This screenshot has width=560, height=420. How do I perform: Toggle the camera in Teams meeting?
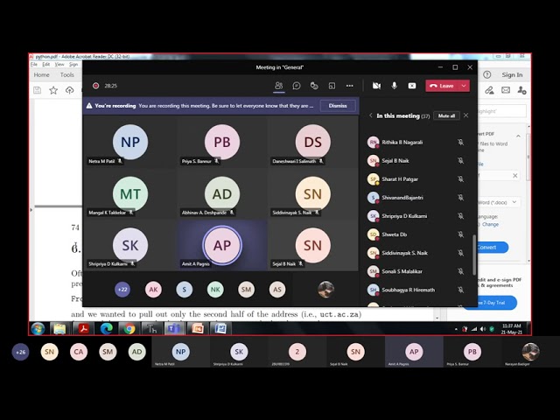click(376, 86)
